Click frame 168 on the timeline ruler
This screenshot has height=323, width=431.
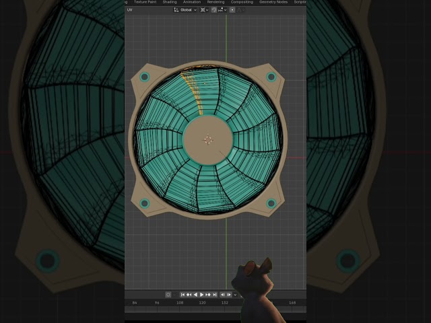coord(292,303)
